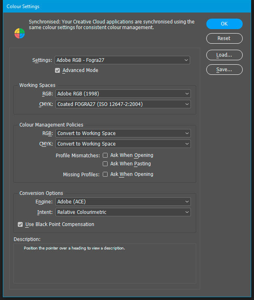Screen dimensions: 254x300
Task: Enable Ask When Opening for missing profiles
Action: (105, 174)
